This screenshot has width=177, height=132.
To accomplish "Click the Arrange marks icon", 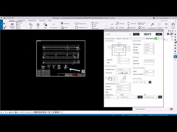I will pos(152,25).
